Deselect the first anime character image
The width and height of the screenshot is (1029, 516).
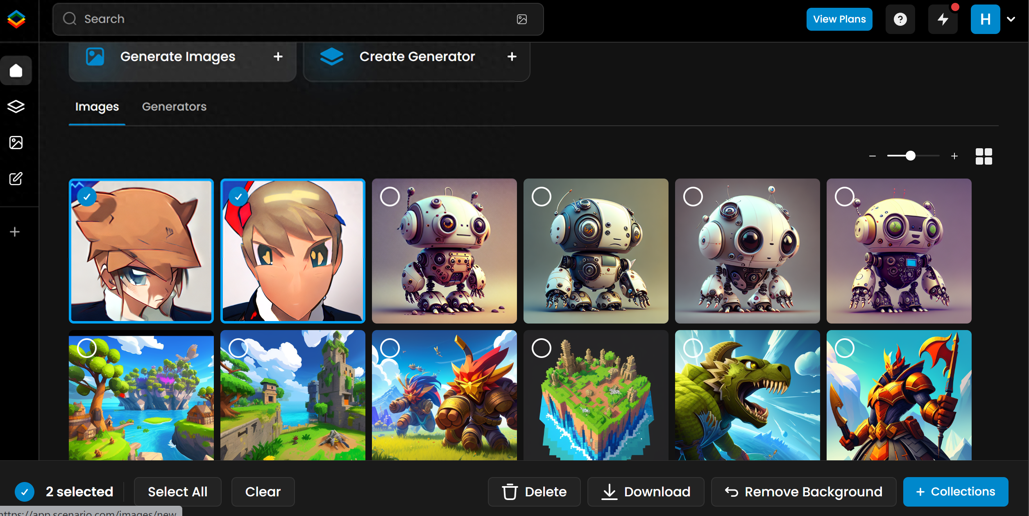[87, 197]
